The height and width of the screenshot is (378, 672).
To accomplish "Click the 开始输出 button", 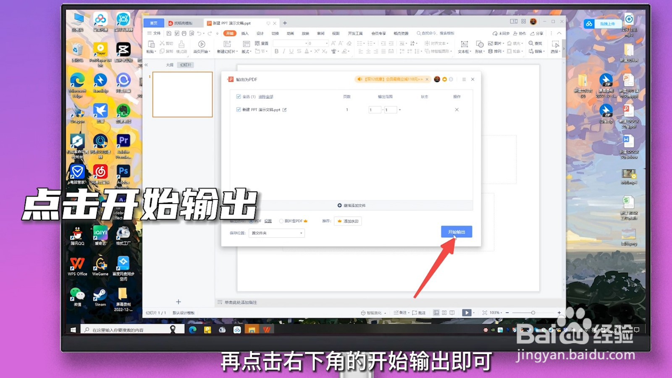I will coord(457,232).
